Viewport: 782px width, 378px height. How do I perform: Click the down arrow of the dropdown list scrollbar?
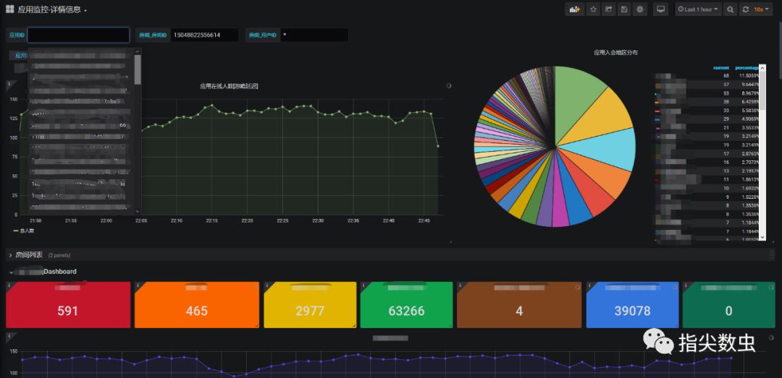pos(138,210)
